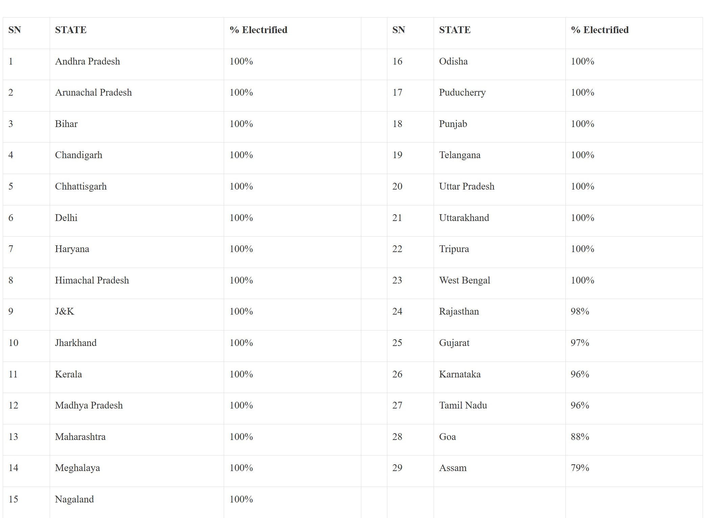704x518 pixels.
Task: Click the right % Electrified header
Action: (x=600, y=30)
